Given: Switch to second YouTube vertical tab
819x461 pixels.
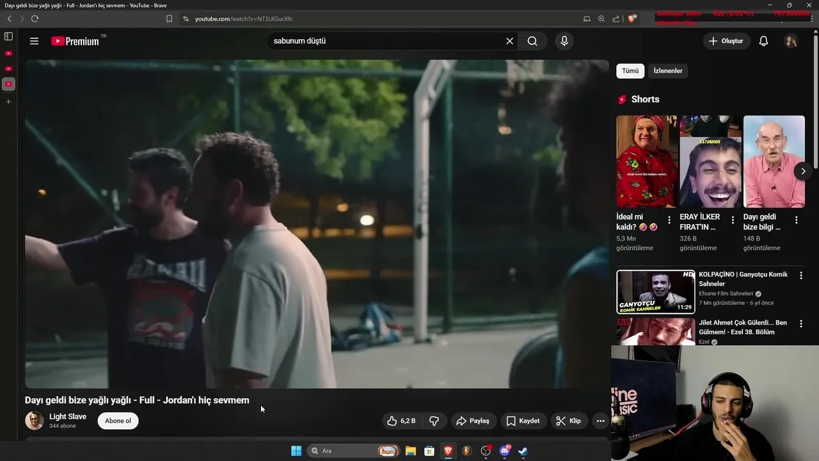Looking at the screenshot, I should 8,69.
